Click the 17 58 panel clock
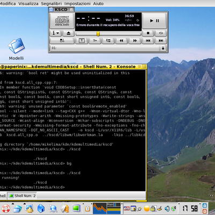Screen dimensions: 215x215 coord(190,209)
